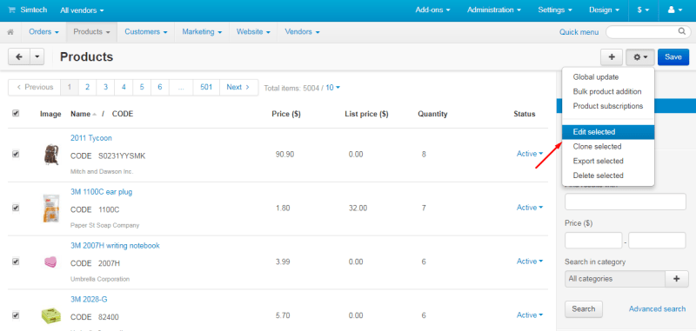
Task: Expand the Administration menu
Action: point(494,10)
